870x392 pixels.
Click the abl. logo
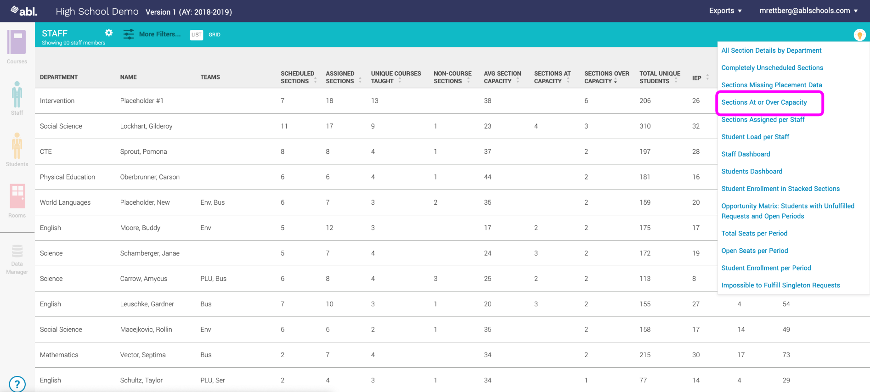pos(24,11)
